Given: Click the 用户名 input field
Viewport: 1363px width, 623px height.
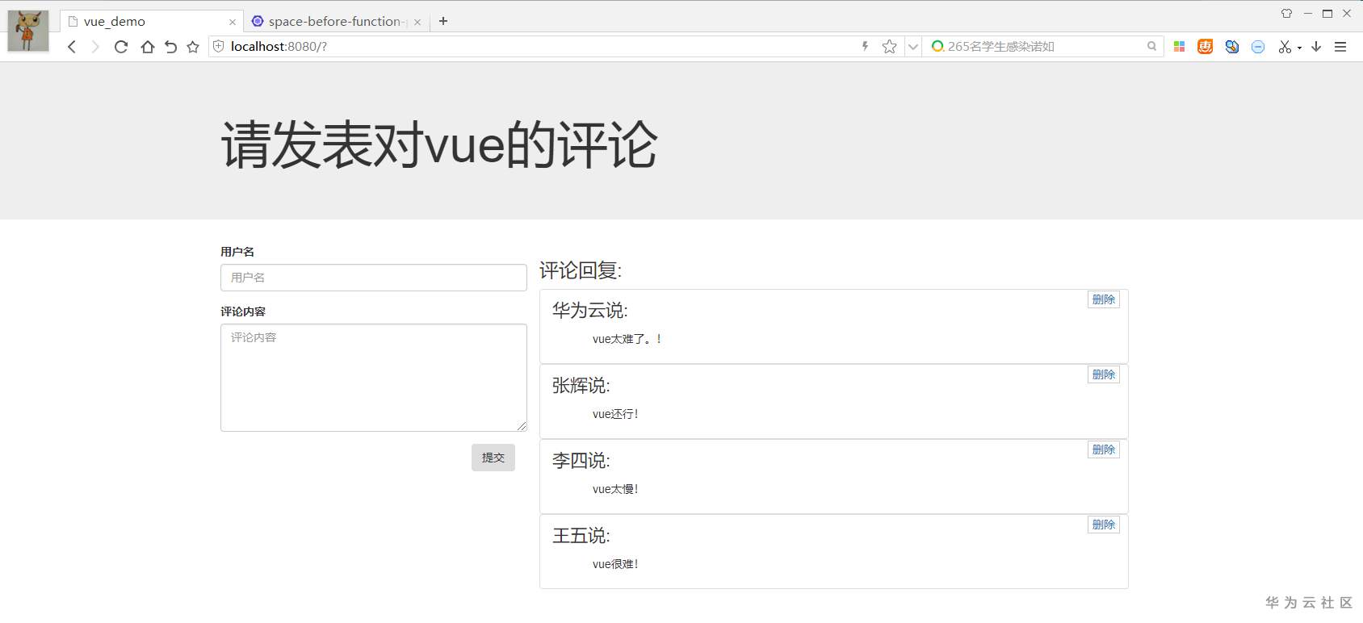Looking at the screenshot, I should [374, 278].
